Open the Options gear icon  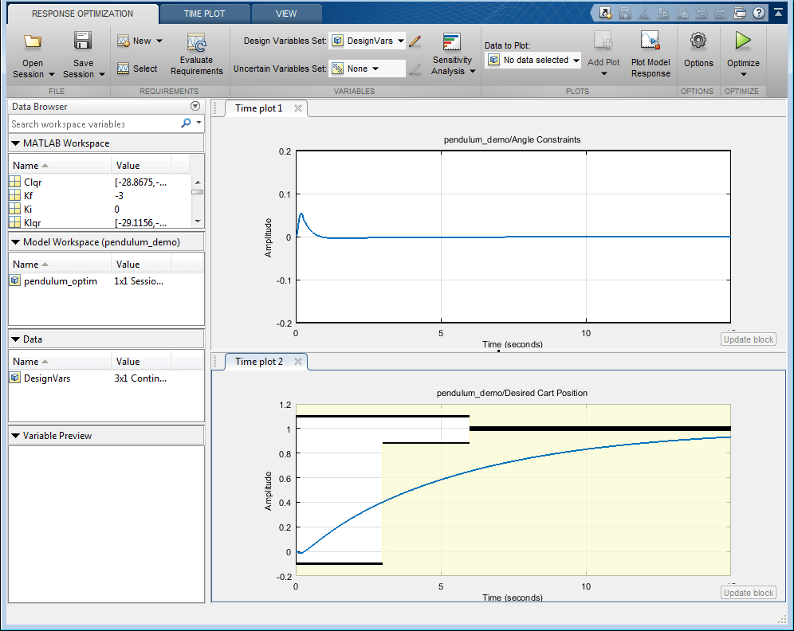698,41
